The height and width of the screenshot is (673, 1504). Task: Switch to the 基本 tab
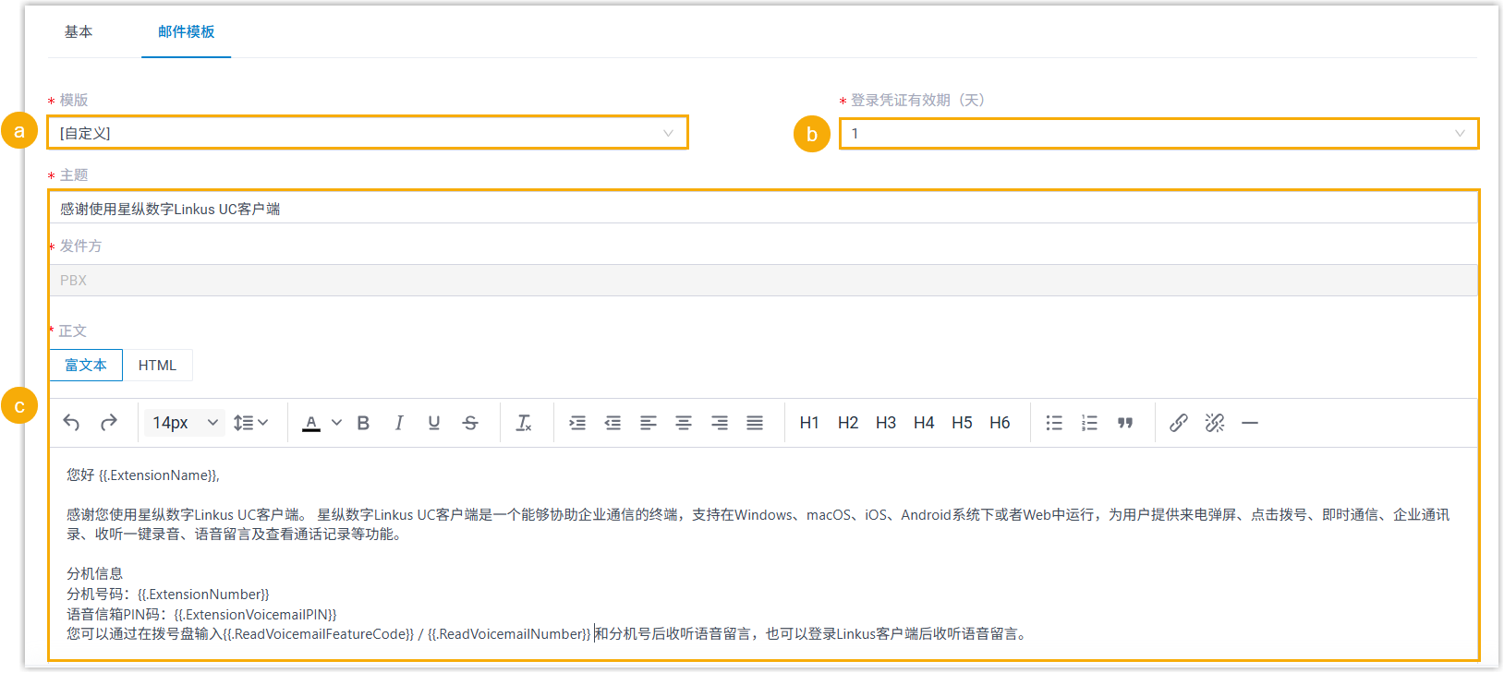79,32
